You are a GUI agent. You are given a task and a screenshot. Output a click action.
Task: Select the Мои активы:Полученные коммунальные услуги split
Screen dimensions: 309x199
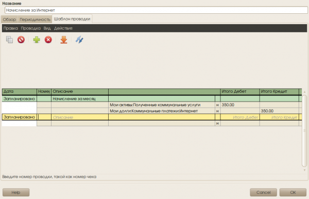(x=162, y=105)
